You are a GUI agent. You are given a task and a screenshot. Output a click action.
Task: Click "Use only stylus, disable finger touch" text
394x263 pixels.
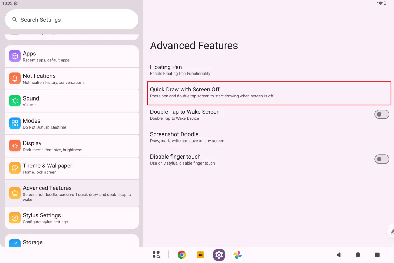click(182, 164)
